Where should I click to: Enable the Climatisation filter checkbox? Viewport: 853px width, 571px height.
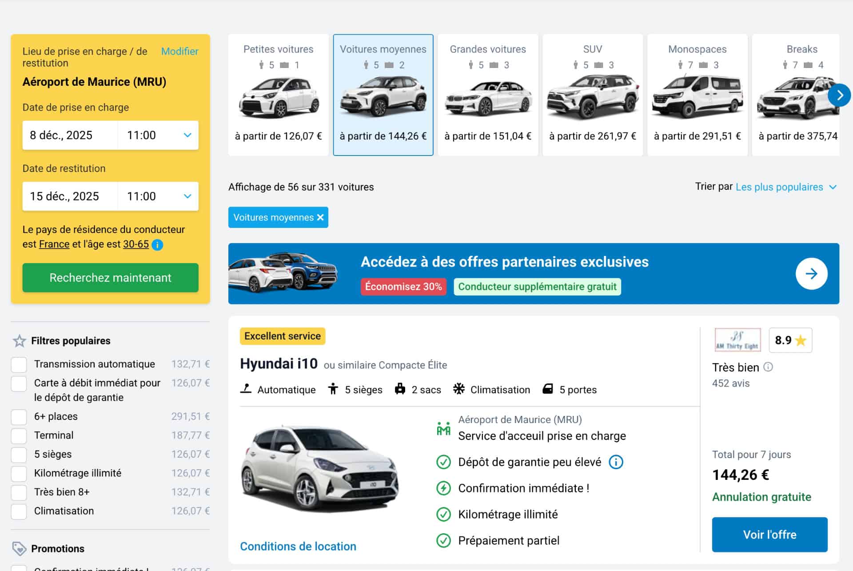(x=19, y=511)
